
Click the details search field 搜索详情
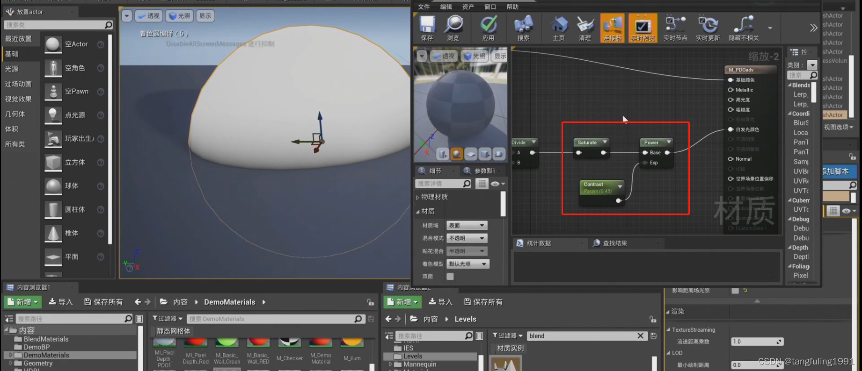coord(444,184)
